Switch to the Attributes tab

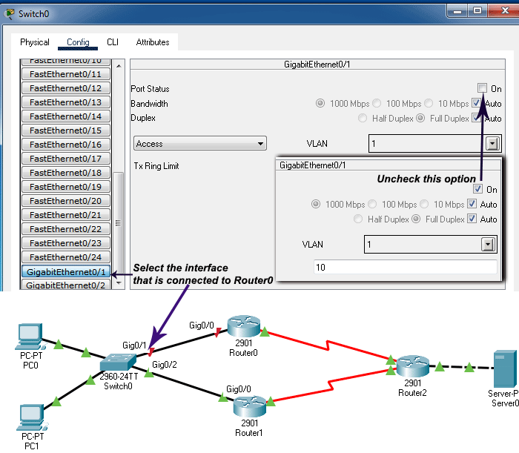coord(153,42)
